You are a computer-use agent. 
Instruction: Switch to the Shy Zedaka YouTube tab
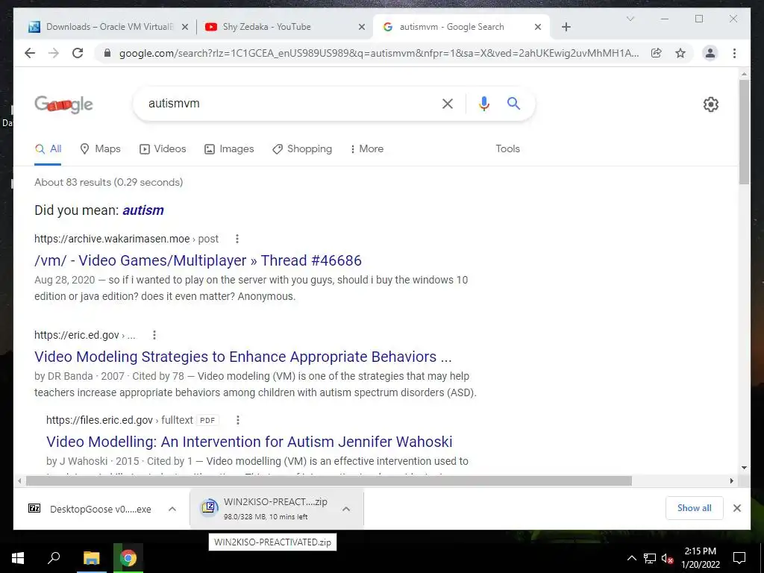(285, 27)
